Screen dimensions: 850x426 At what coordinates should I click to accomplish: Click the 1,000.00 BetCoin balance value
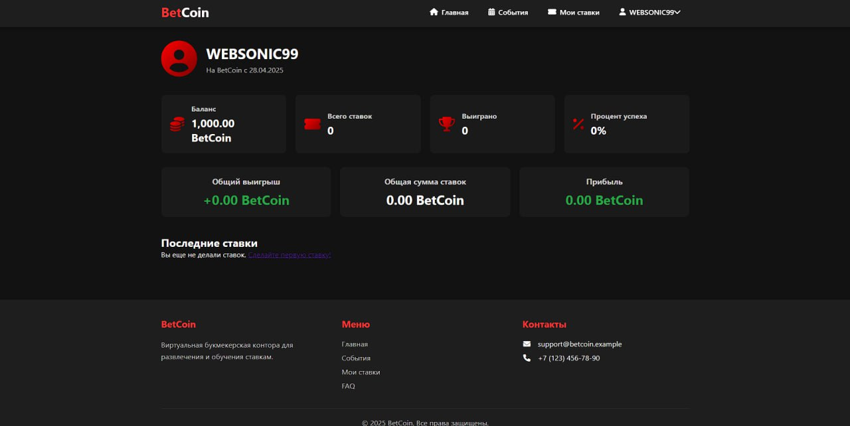tap(212, 131)
